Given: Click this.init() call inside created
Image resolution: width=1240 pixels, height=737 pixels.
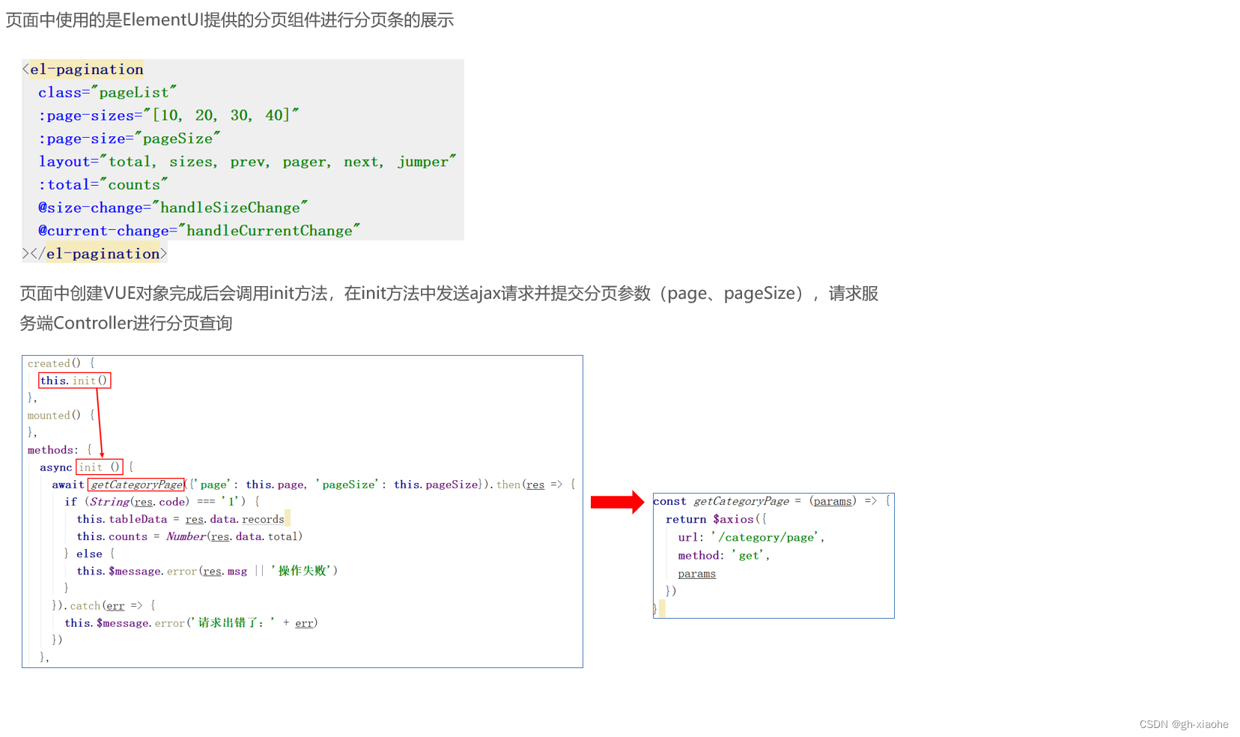Looking at the screenshot, I should pos(75,380).
